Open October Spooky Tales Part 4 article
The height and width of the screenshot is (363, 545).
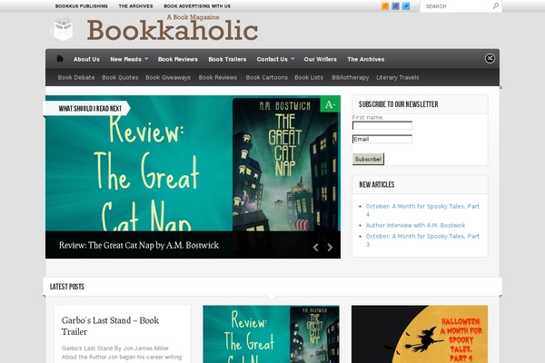pos(422,210)
